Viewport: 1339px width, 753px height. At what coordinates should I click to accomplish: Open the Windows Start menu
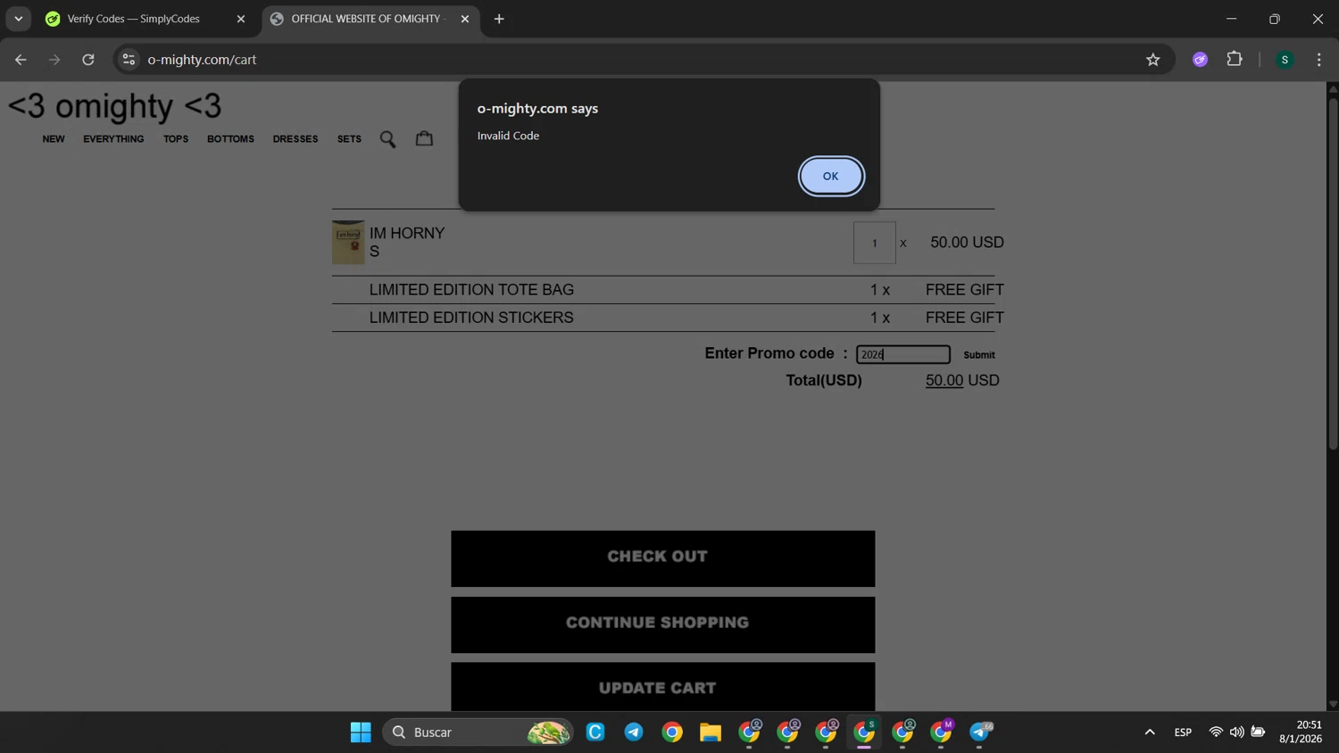[361, 732]
